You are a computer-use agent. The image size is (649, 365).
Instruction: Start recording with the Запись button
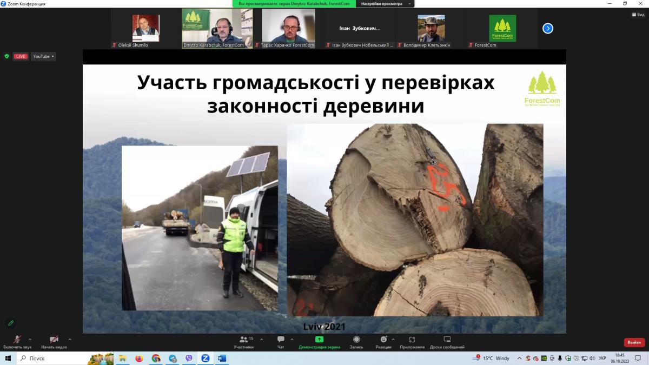(x=356, y=342)
